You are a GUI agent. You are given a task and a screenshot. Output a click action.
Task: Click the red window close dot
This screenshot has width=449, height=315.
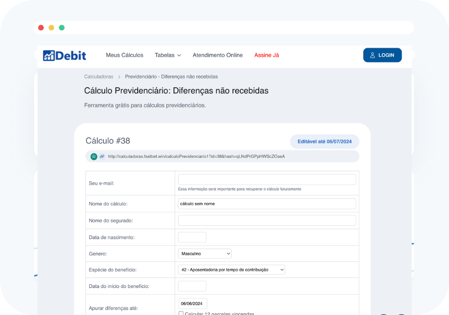point(41,28)
